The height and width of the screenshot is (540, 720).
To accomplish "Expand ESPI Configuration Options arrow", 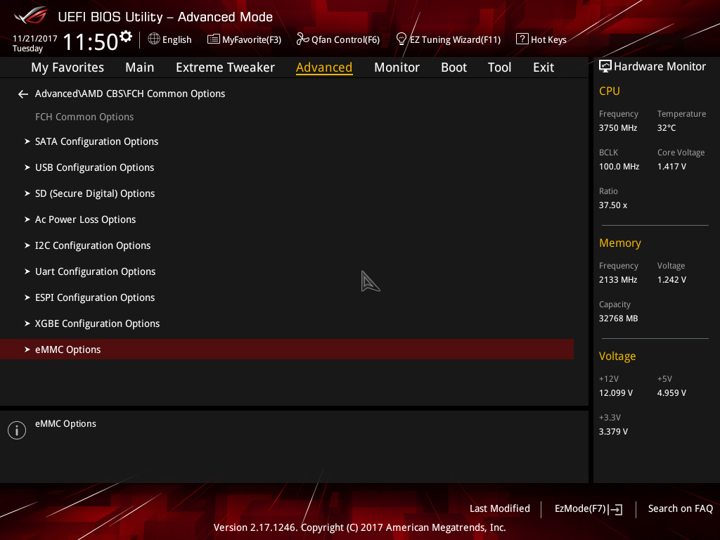I will [x=27, y=297].
